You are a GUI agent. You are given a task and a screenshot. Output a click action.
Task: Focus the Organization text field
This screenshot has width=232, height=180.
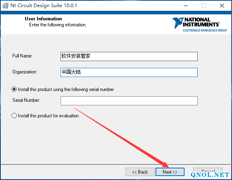coord(129,72)
